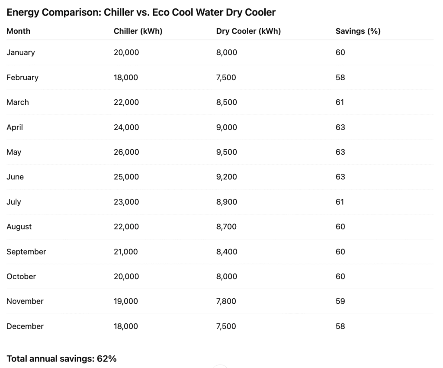Click September's Chiller value 21,000

point(126,252)
